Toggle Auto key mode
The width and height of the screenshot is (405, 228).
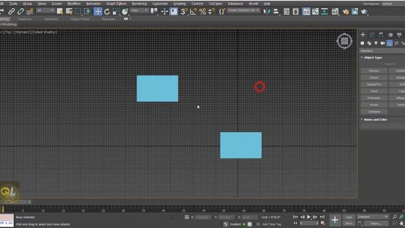pos(349,217)
